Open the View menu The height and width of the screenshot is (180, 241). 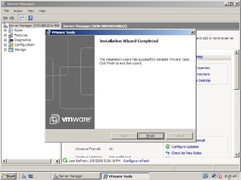click(31, 11)
